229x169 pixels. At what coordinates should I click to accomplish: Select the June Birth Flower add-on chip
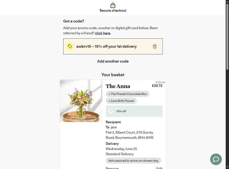121,101
